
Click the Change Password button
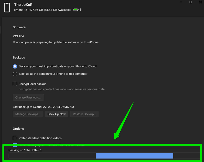point(28,97)
